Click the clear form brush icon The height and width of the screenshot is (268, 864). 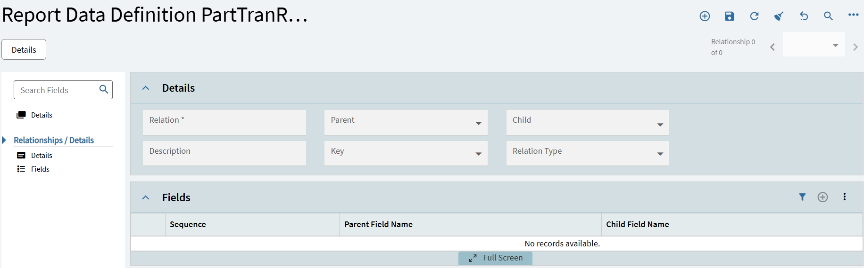coord(779,16)
